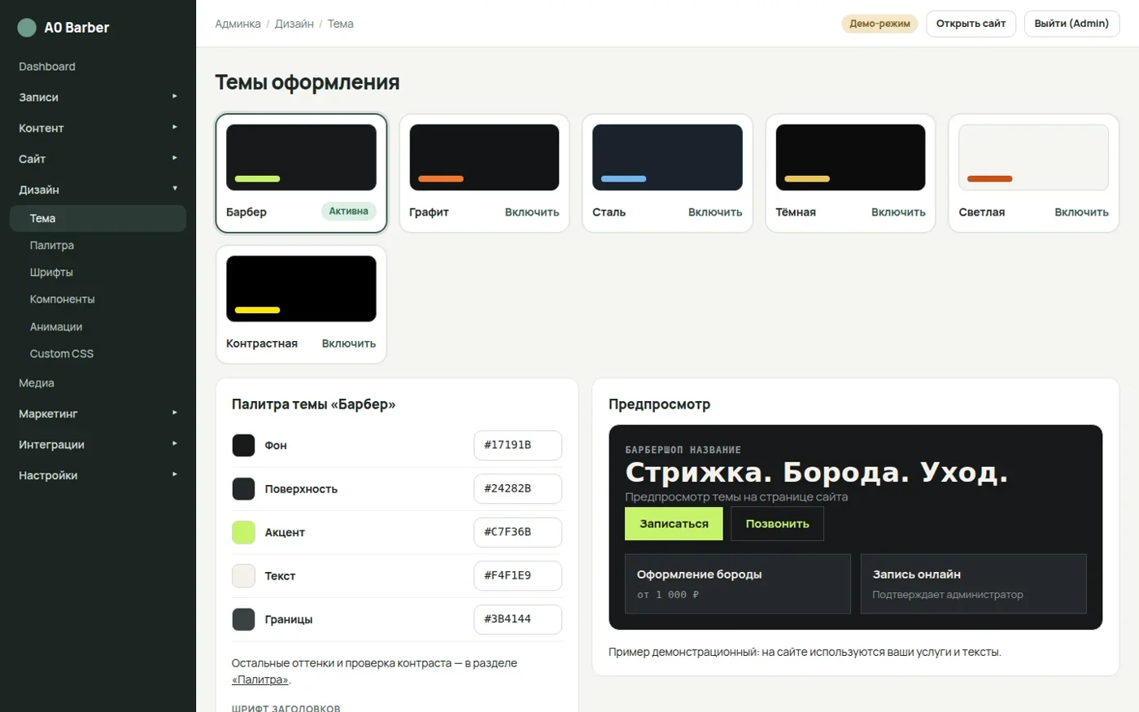Enable the Тёмная theme

898,212
